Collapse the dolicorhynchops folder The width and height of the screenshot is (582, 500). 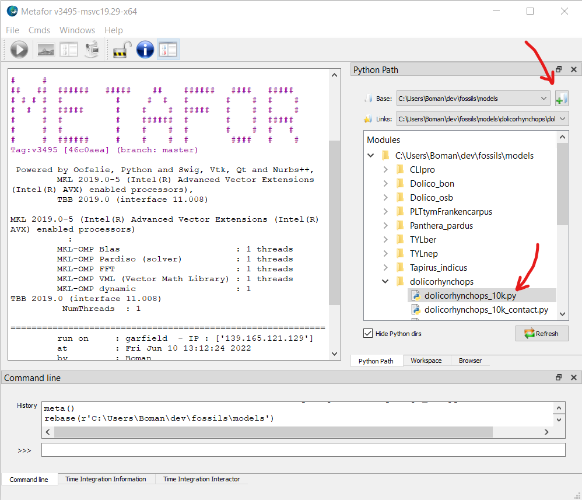[x=385, y=282]
